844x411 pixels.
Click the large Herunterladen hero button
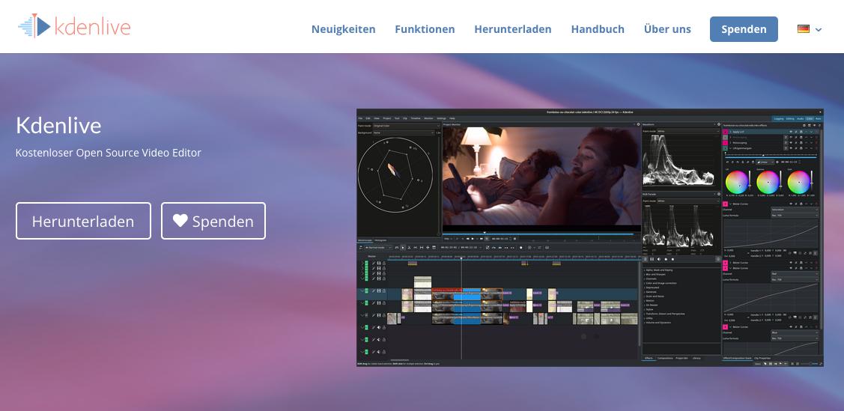pos(83,221)
